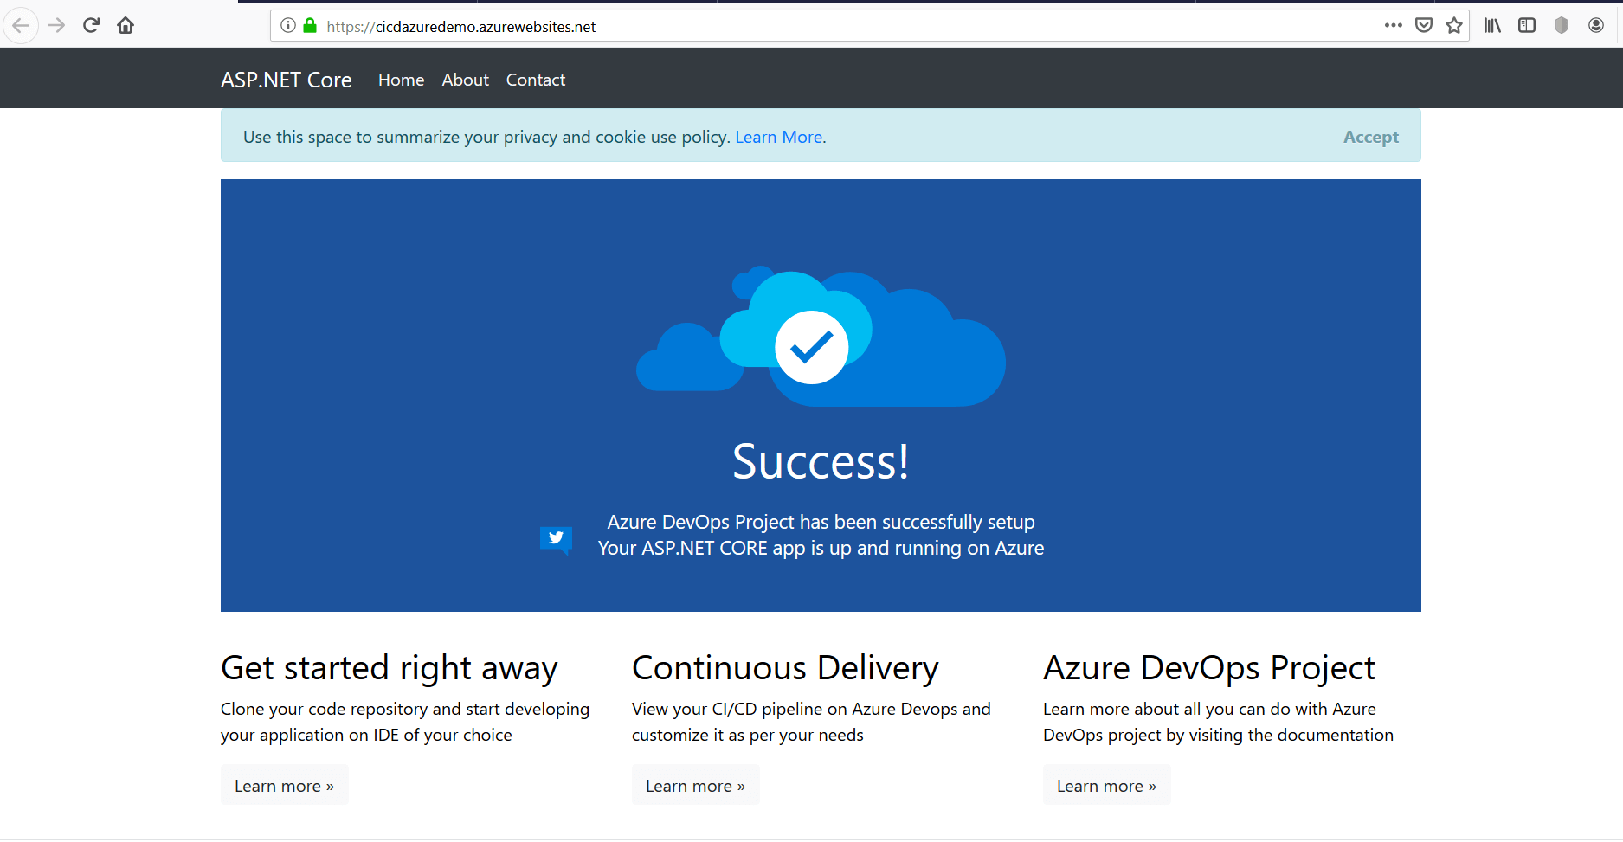The image size is (1623, 842).
Task: Click the browser forward arrow button
Action: coord(56,26)
